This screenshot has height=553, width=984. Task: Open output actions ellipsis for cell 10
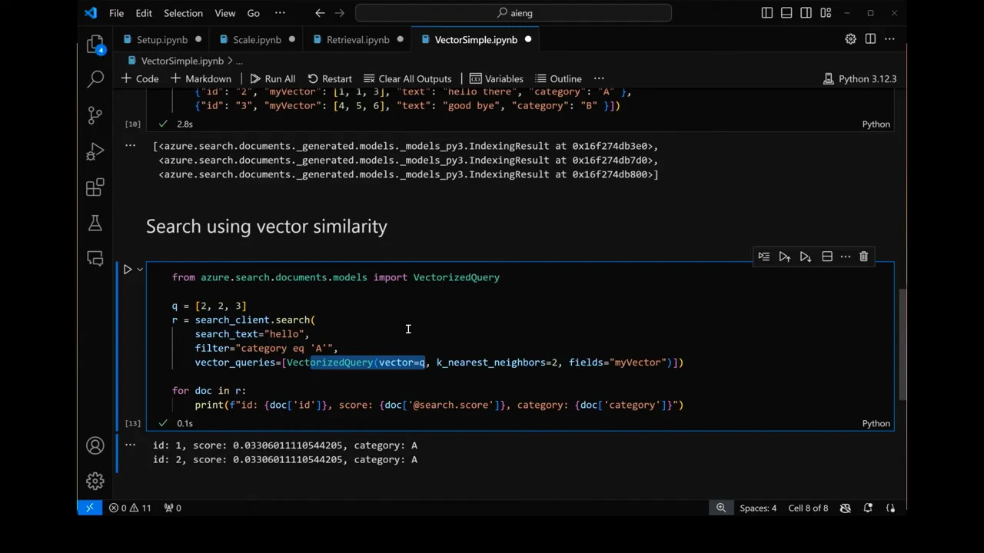click(131, 145)
